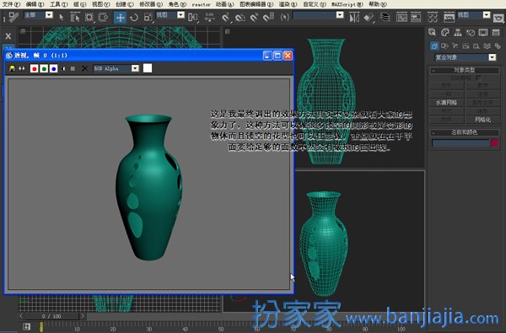
Task: Toggle the Spinner Snap icon
Action: coord(268,17)
